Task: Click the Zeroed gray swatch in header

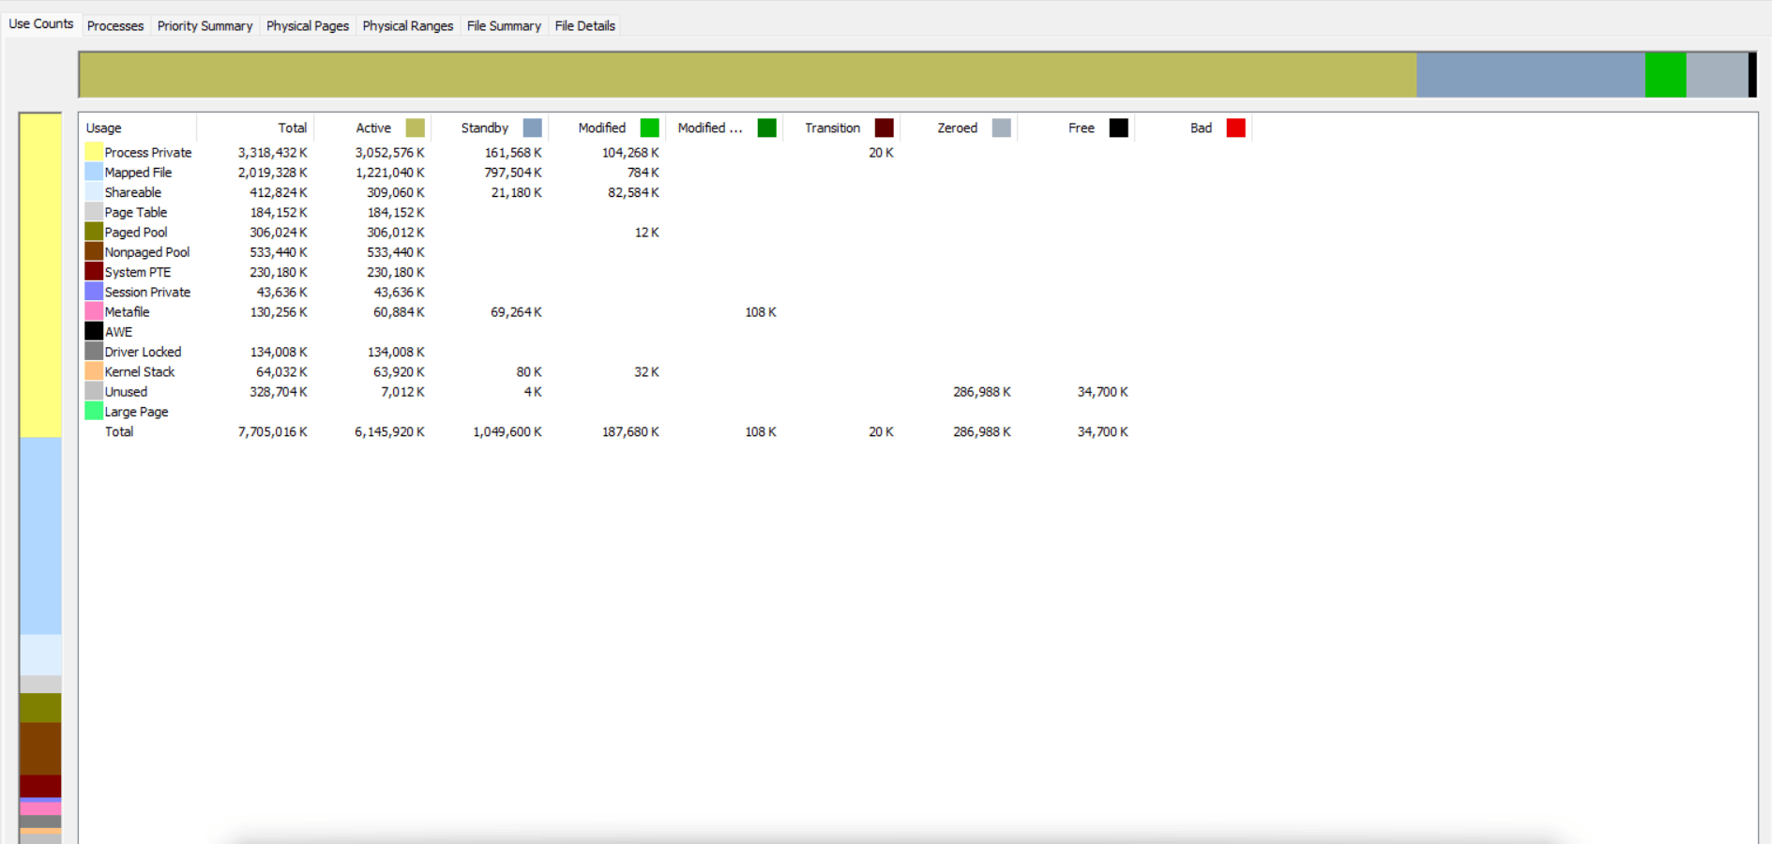Action: click(x=1002, y=128)
